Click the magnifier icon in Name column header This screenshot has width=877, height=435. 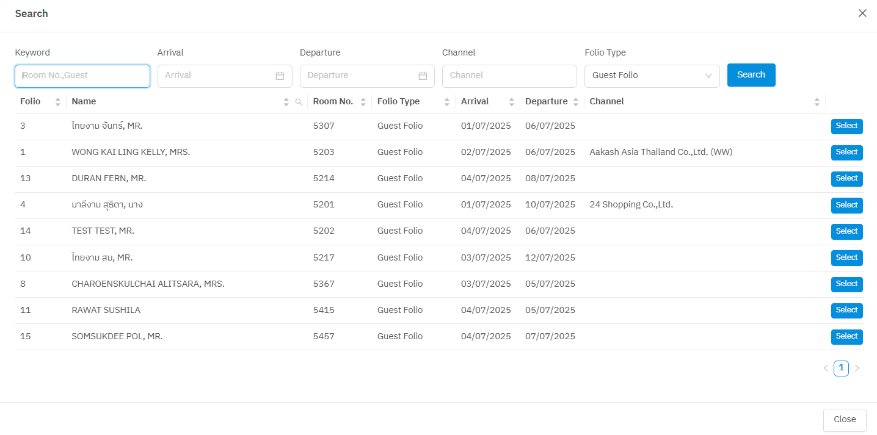pyautogui.click(x=299, y=102)
